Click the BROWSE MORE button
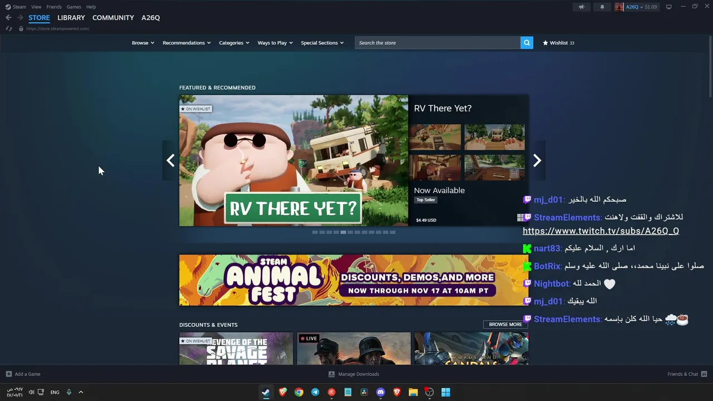 505,324
